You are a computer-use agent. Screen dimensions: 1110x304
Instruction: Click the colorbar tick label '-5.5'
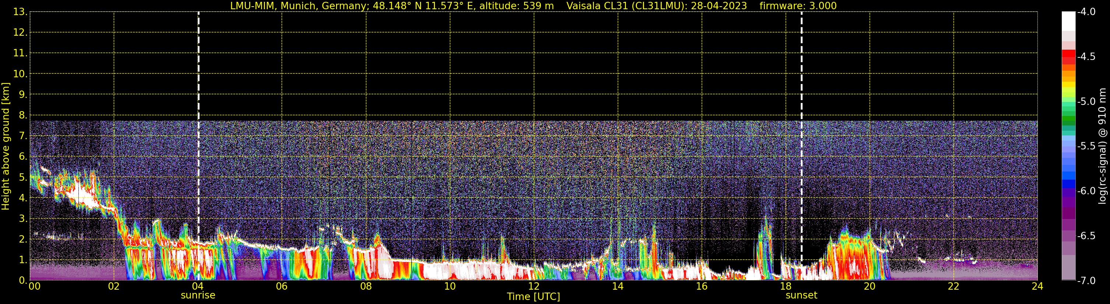pos(1086,146)
